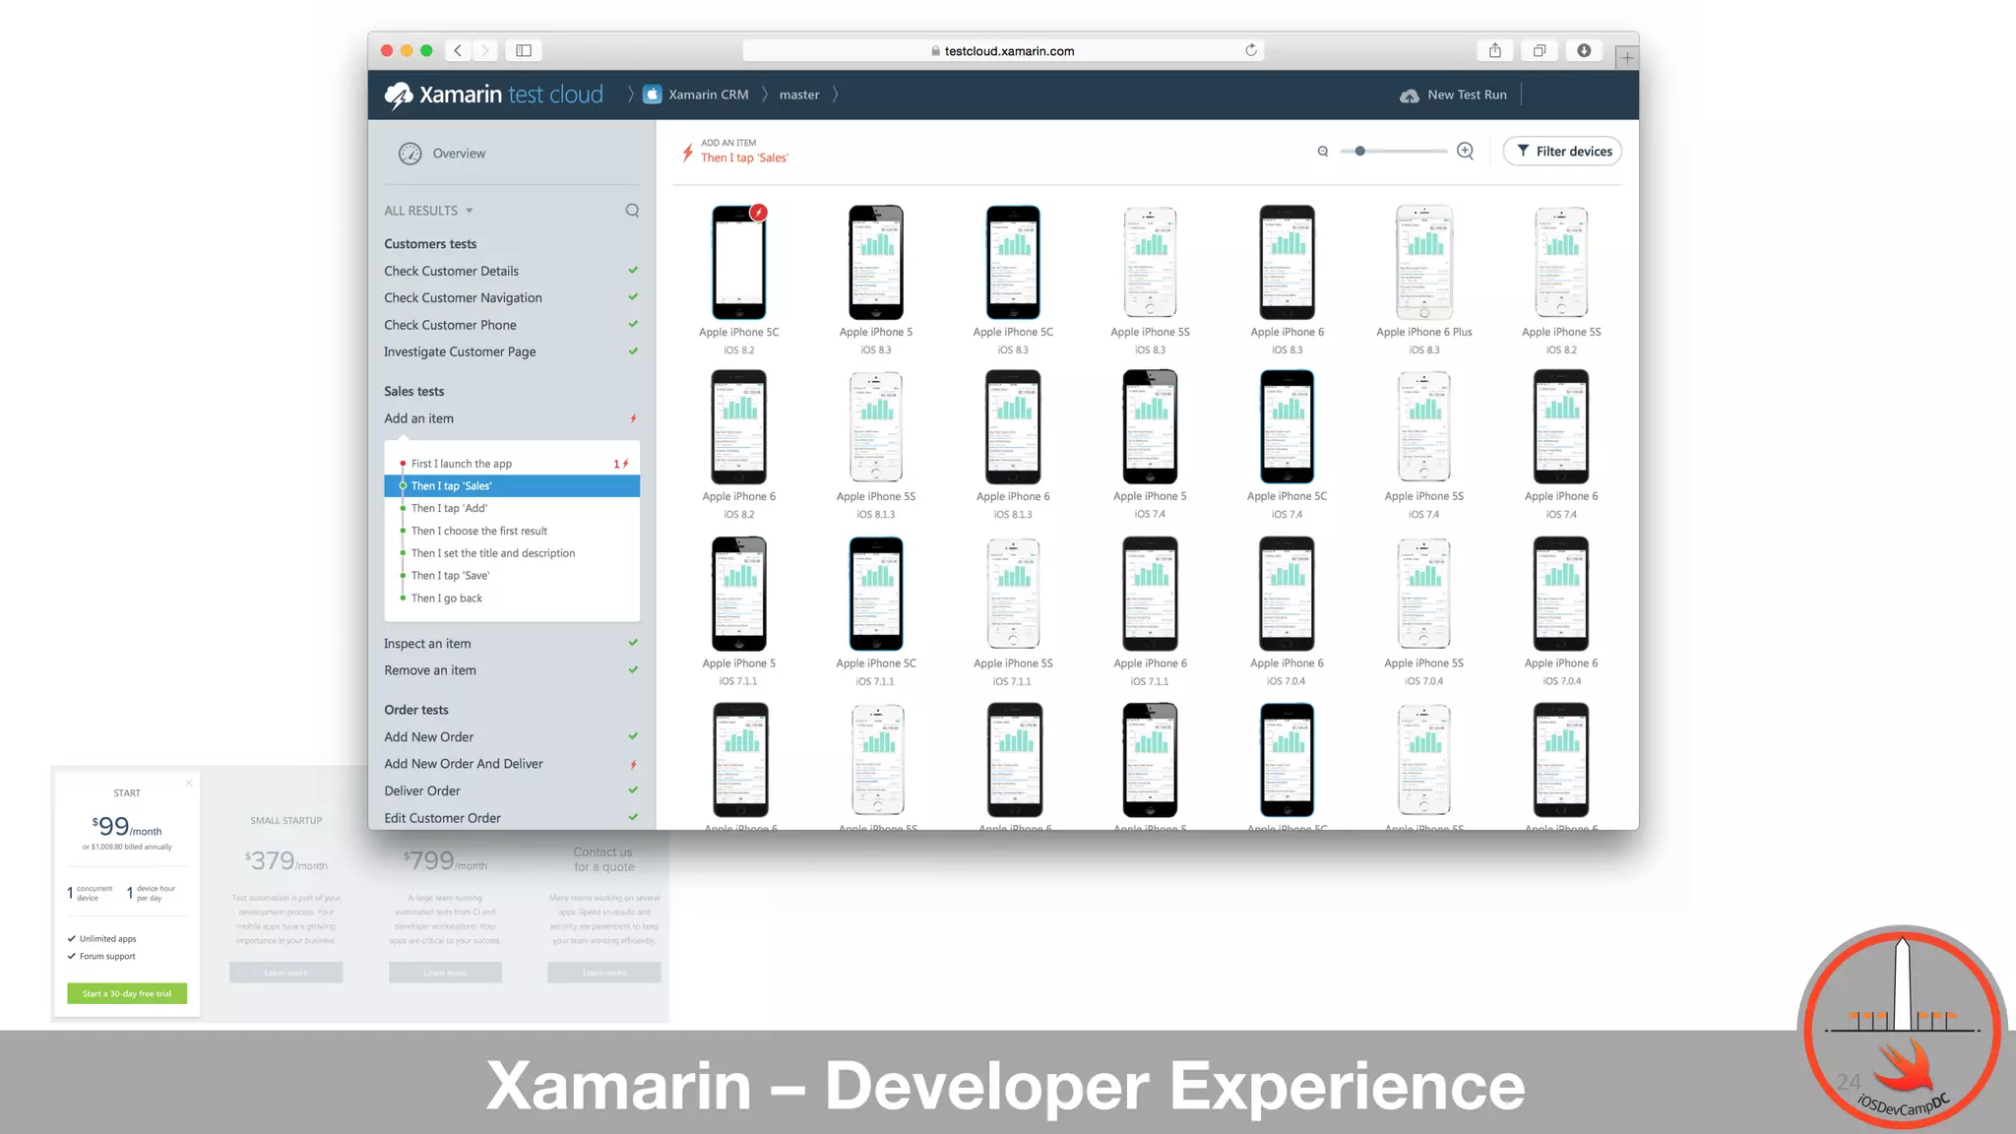Screen dimensions: 2016x1134
Task: Click the Overview gauge icon
Action: (x=409, y=154)
